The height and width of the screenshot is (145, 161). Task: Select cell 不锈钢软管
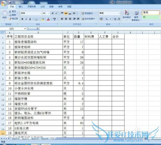(x=38, y=94)
